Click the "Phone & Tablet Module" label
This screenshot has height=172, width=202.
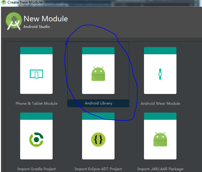point(36,104)
